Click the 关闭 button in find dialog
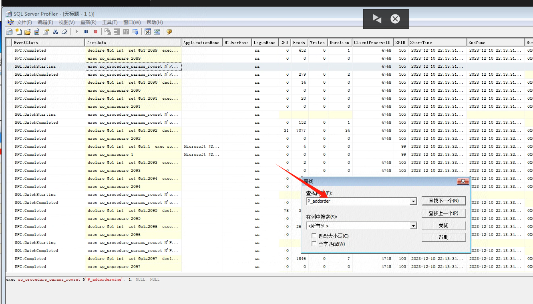533x304 pixels. click(x=444, y=225)
